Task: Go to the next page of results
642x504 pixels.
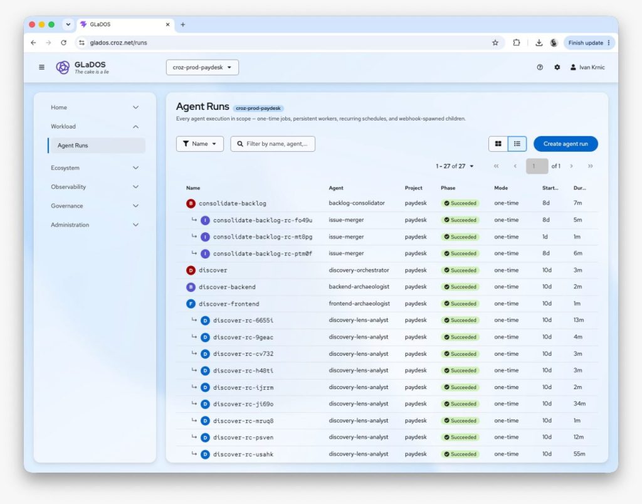Action: coord(571,166)
